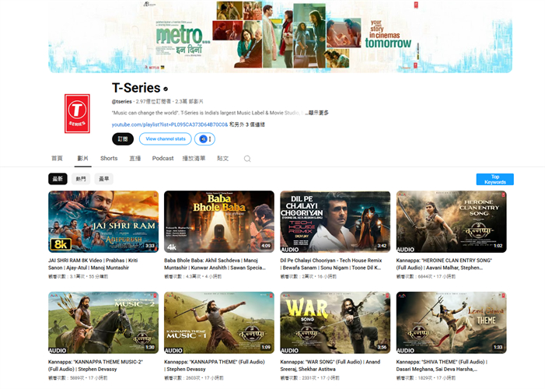
Task: Click the blue extension icon beside channel stats
Action: (203, 138)
